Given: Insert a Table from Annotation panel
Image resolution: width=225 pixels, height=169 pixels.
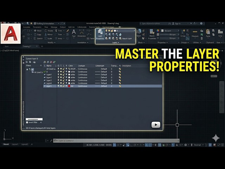Looking at the screenshot, I should point(91,38).
